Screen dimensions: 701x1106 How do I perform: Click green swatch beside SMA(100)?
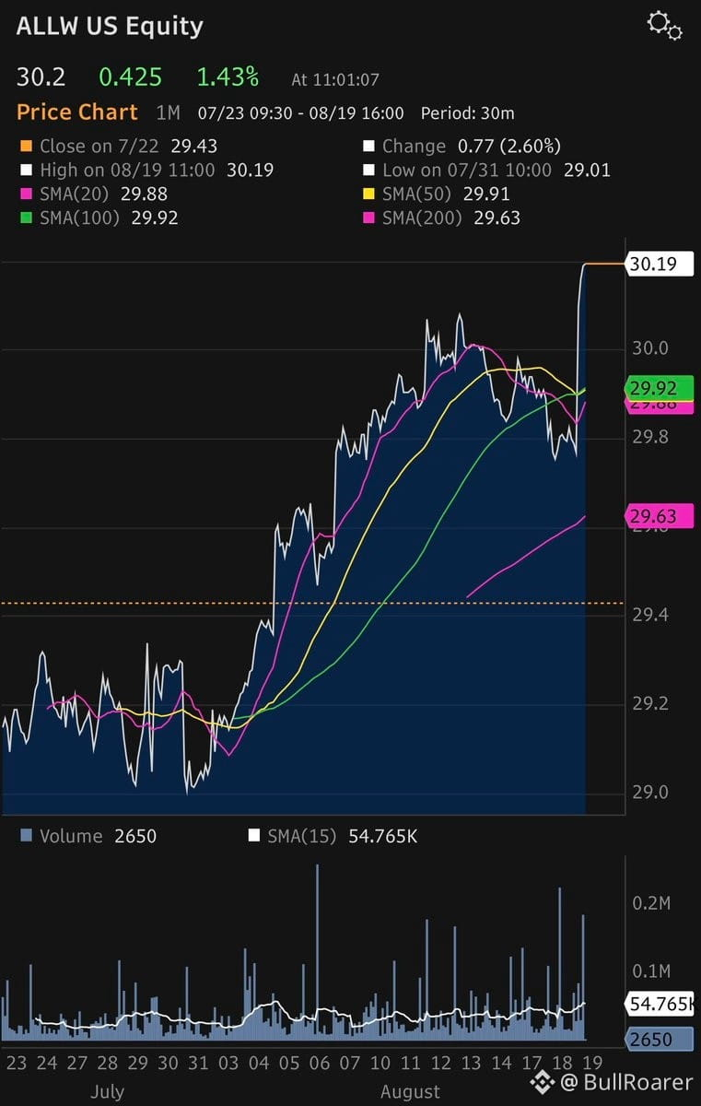pos(25,218)
